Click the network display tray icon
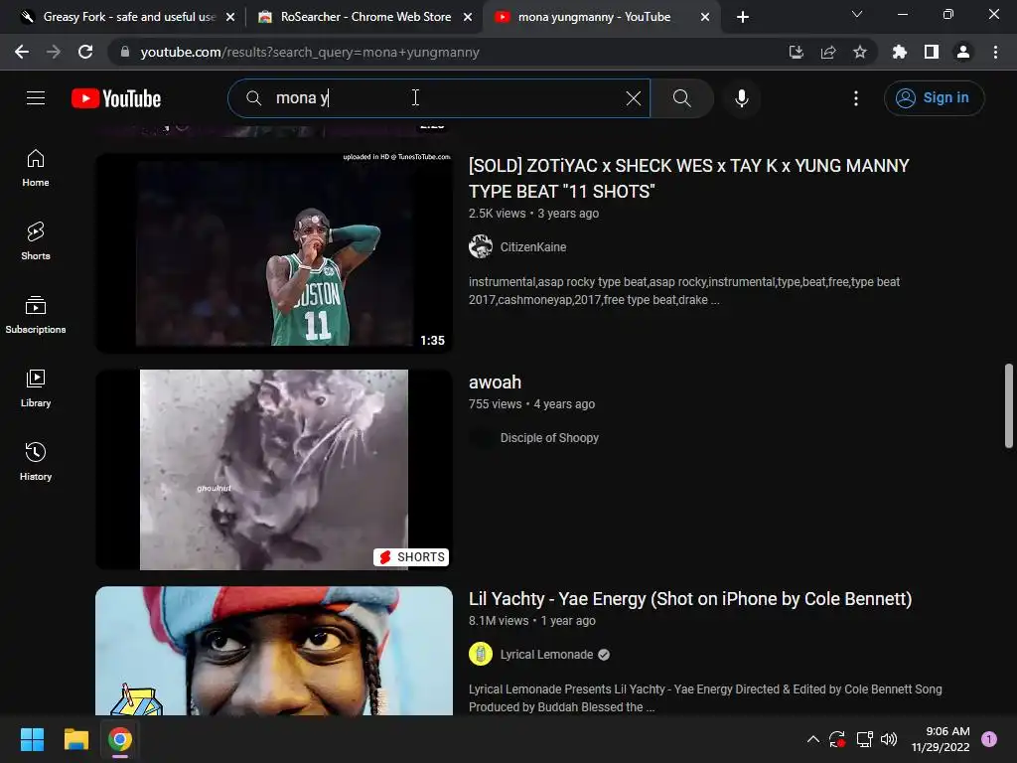 coord(864,739)
